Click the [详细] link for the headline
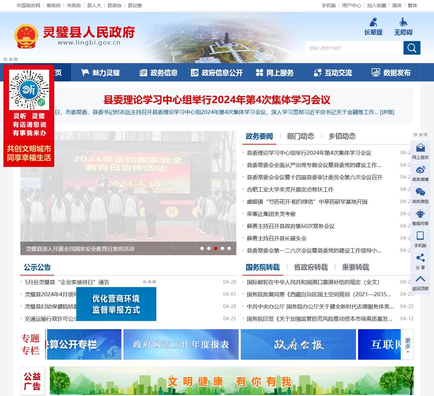The height and width of the screenshot is (396, 434). coord(387,112)
